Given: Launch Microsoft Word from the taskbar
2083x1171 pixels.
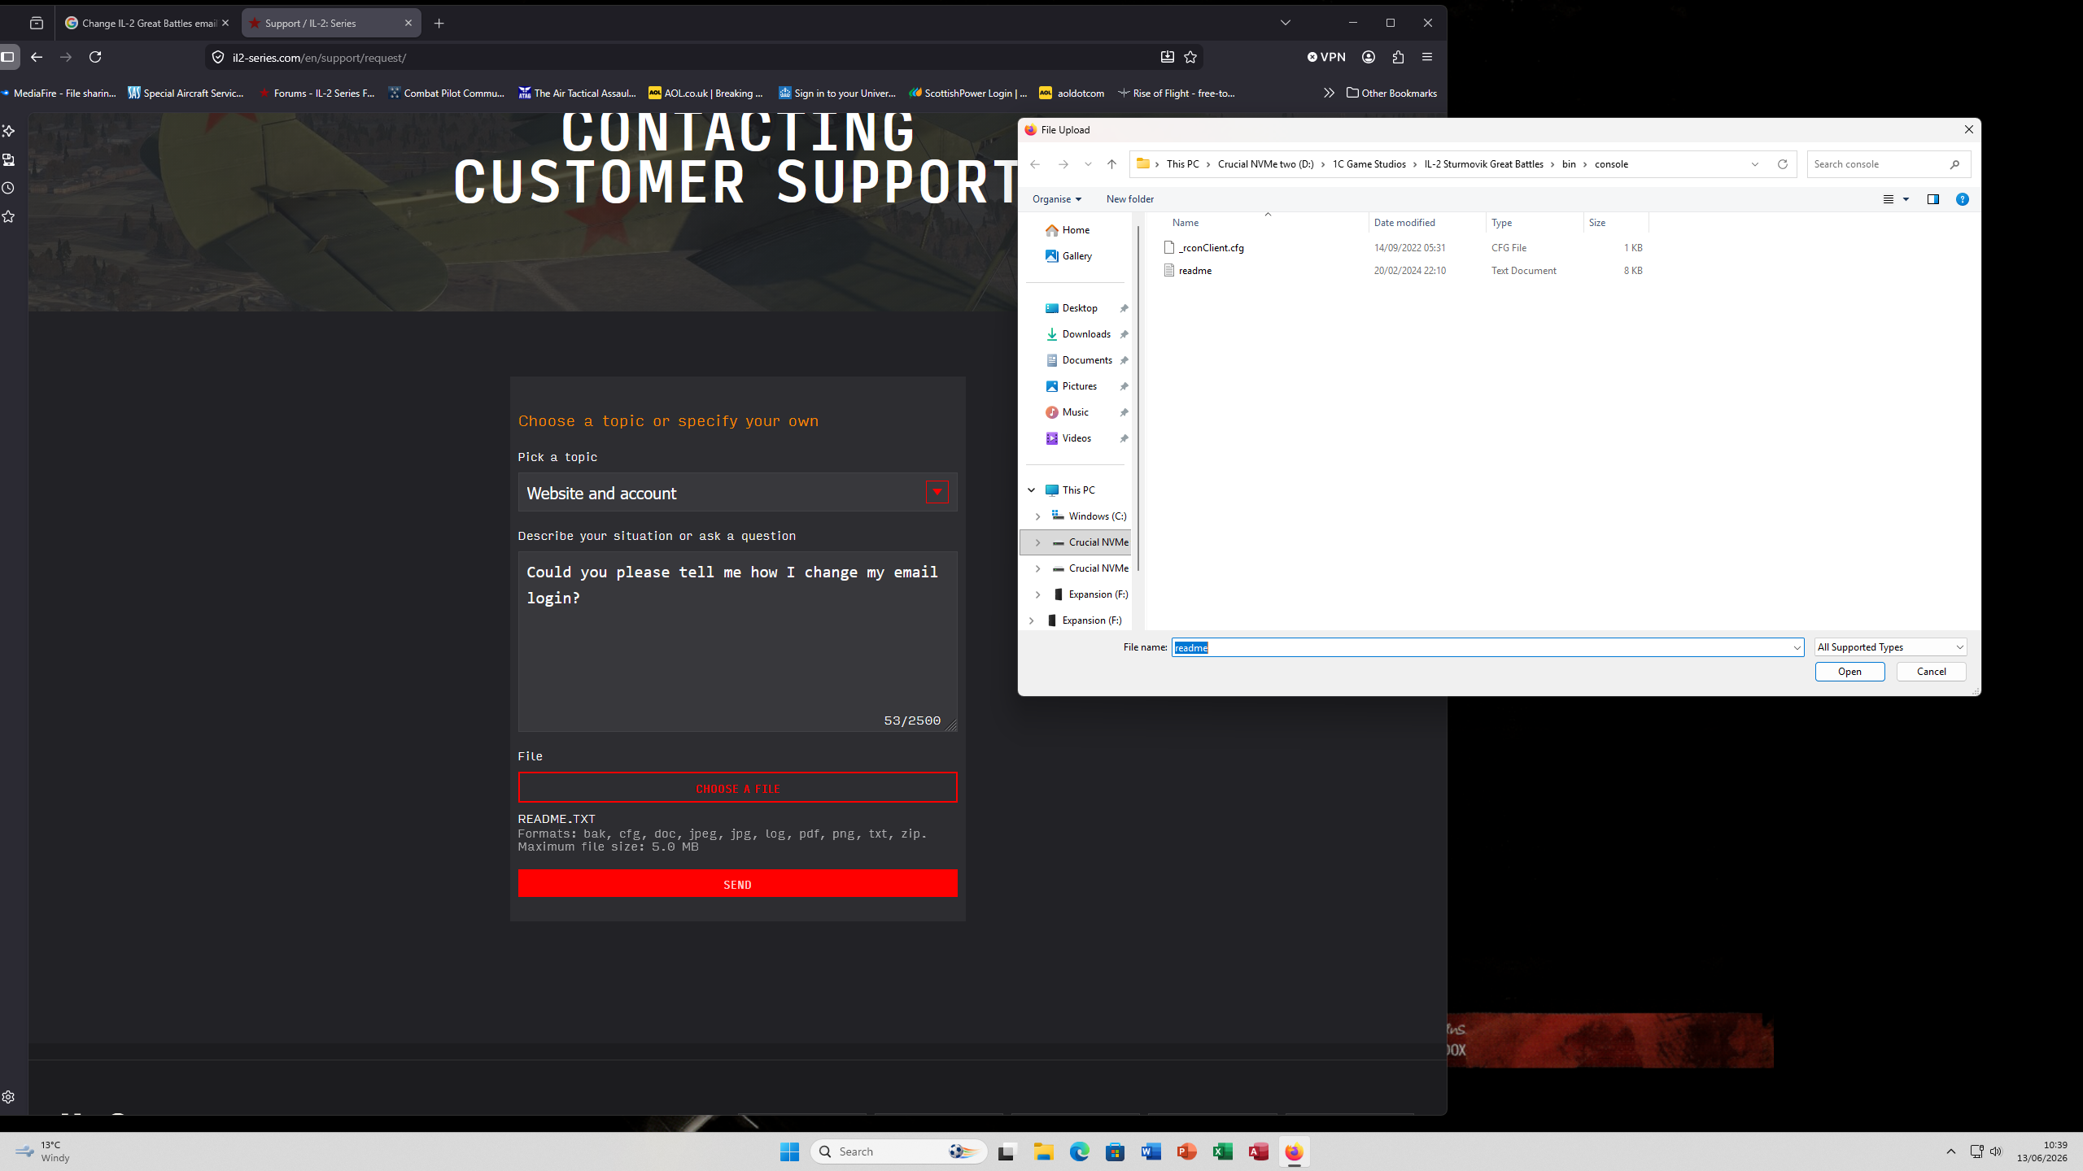Looking at the screenshot, I should (1151, 1151).
